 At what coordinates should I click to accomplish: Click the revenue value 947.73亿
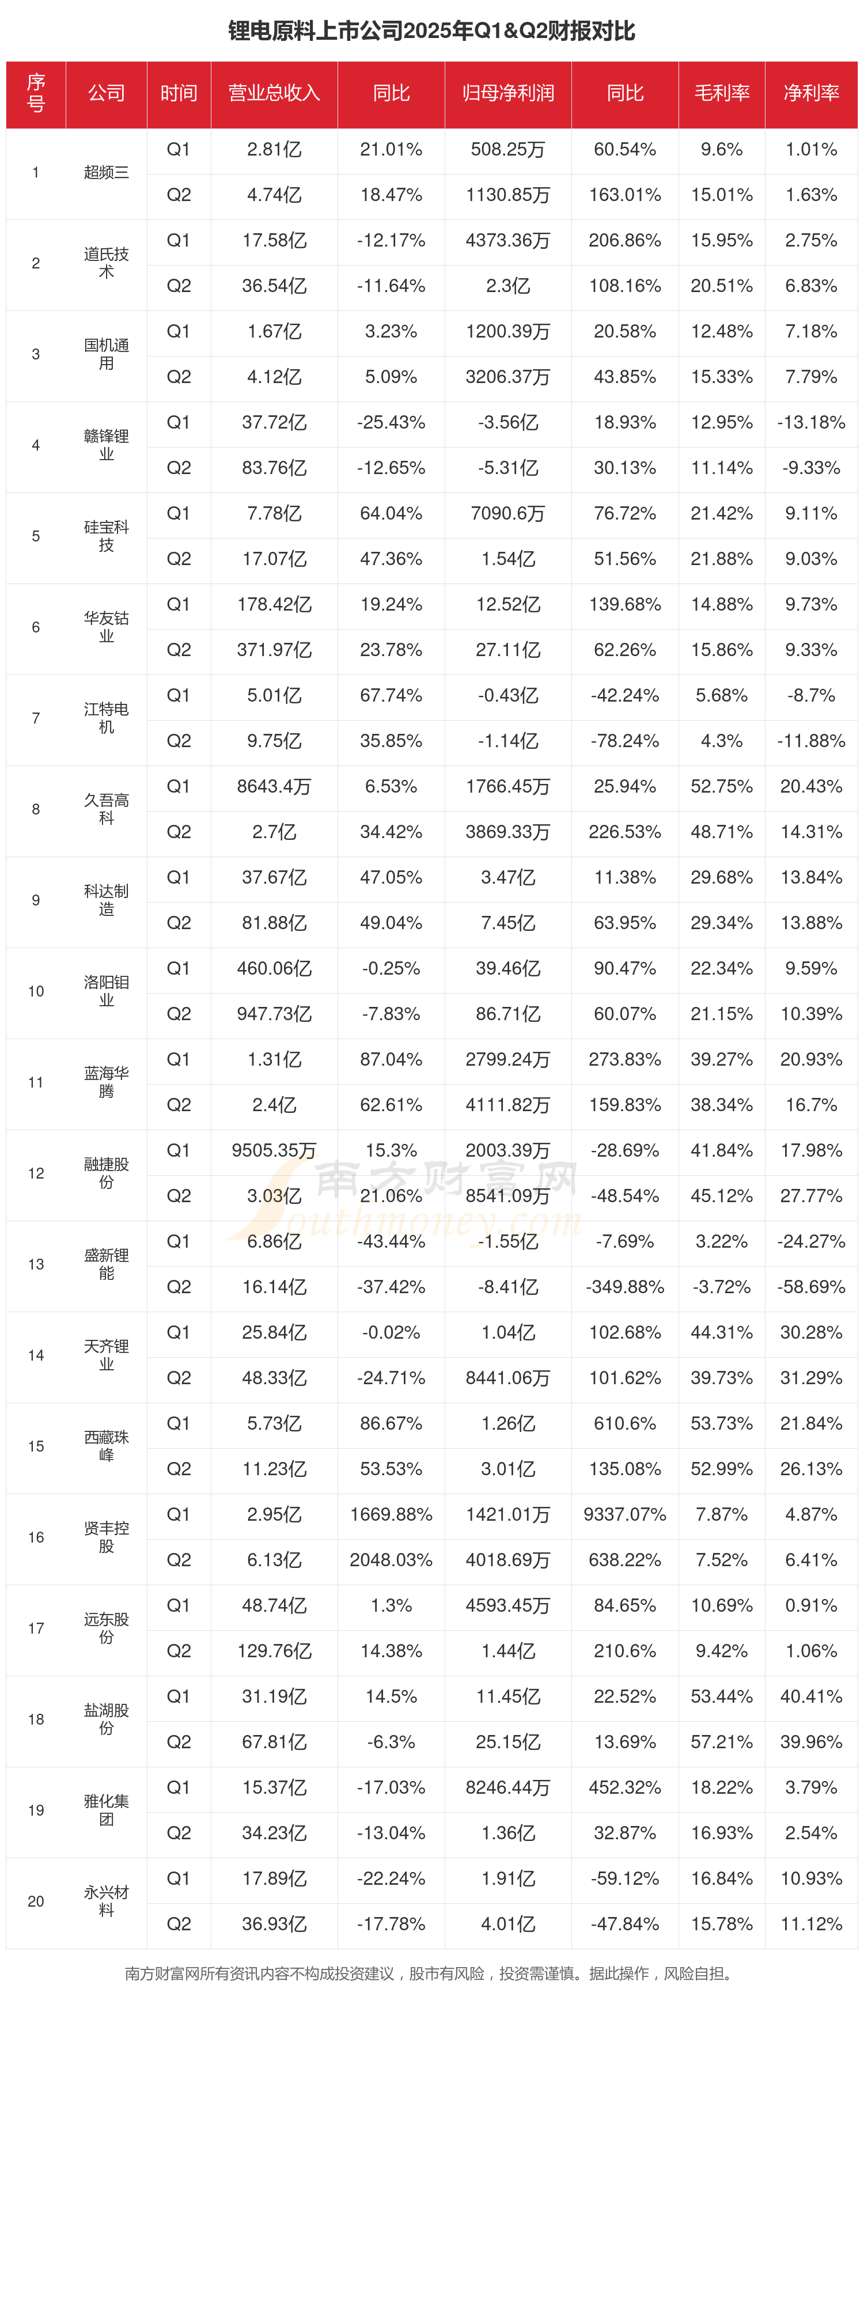click(274, 1014)
